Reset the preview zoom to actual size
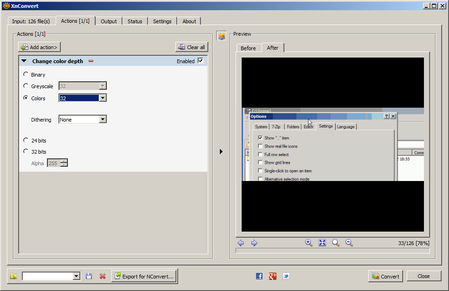449x291 pixels. 336,243
